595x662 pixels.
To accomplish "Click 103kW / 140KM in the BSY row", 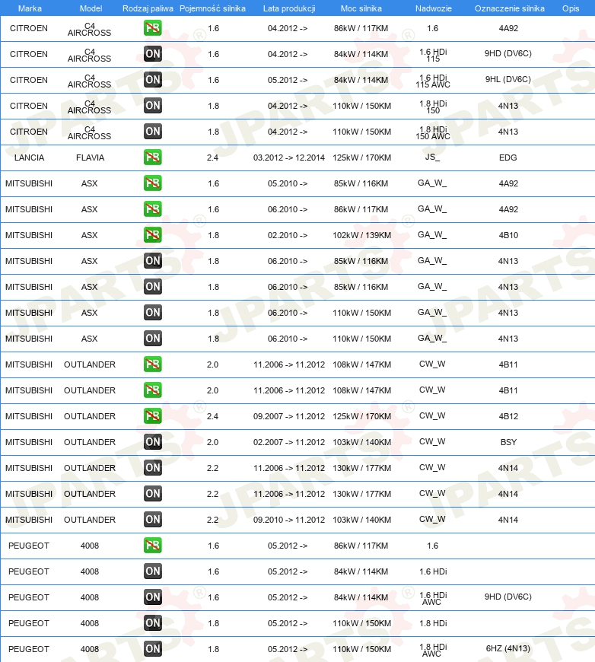I will 361,442.
